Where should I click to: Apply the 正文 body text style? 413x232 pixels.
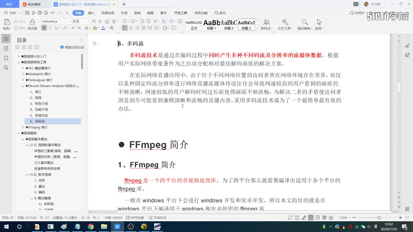coord(194,25)
